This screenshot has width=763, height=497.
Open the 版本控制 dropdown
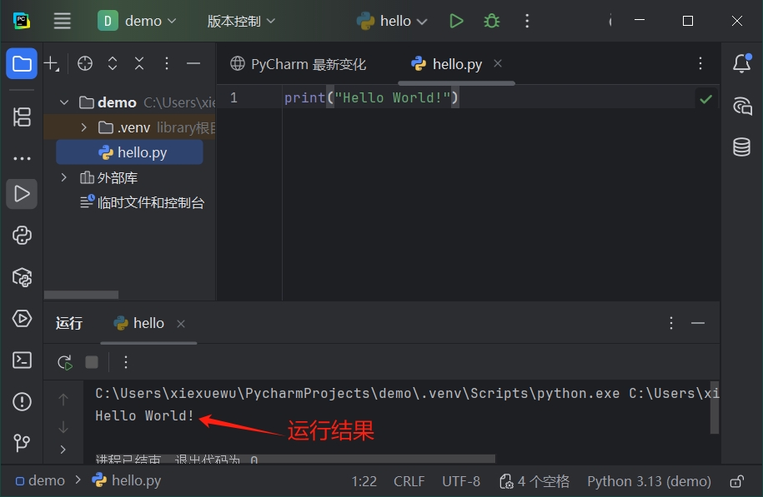241,21
